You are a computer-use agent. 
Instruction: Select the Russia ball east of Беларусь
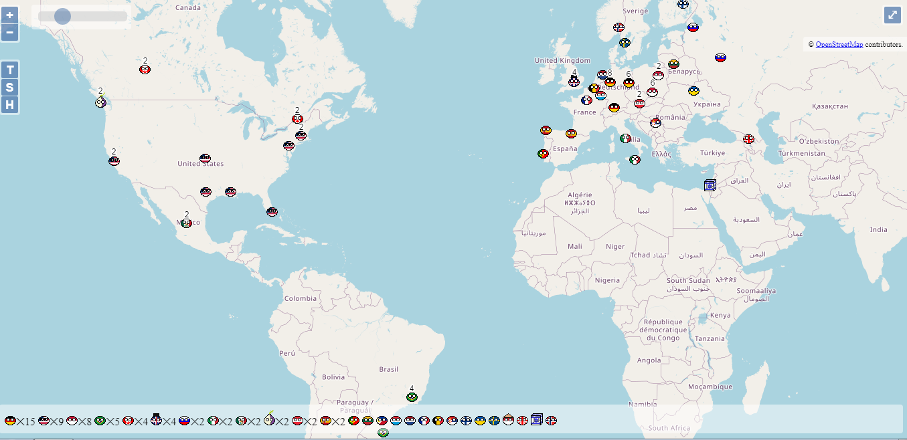(x=720, y=58)
